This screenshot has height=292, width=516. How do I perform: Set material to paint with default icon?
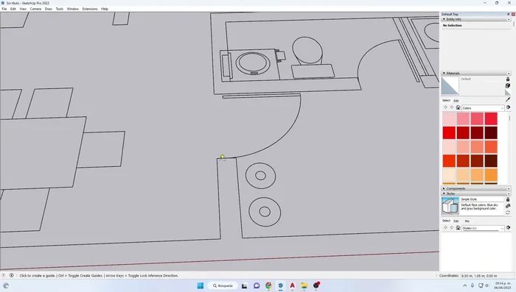tap(508, 92)
